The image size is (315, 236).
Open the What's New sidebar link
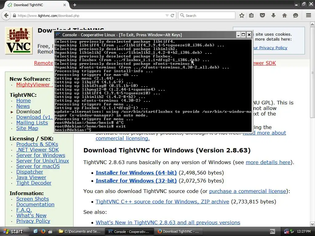[x=31, y=215]
